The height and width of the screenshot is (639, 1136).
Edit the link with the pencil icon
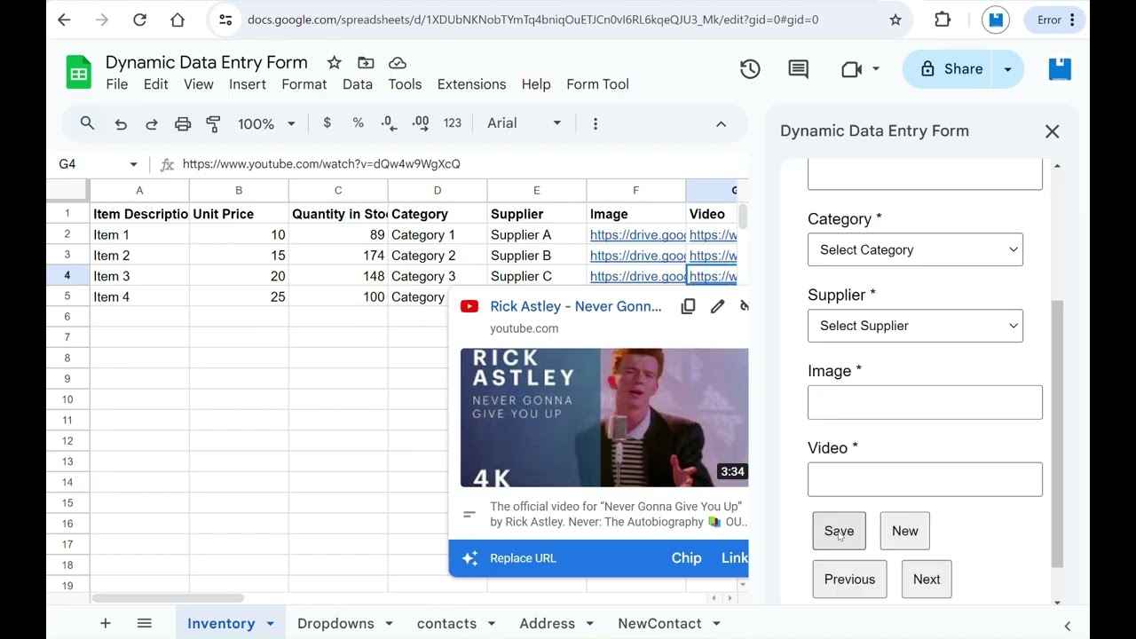717,306
